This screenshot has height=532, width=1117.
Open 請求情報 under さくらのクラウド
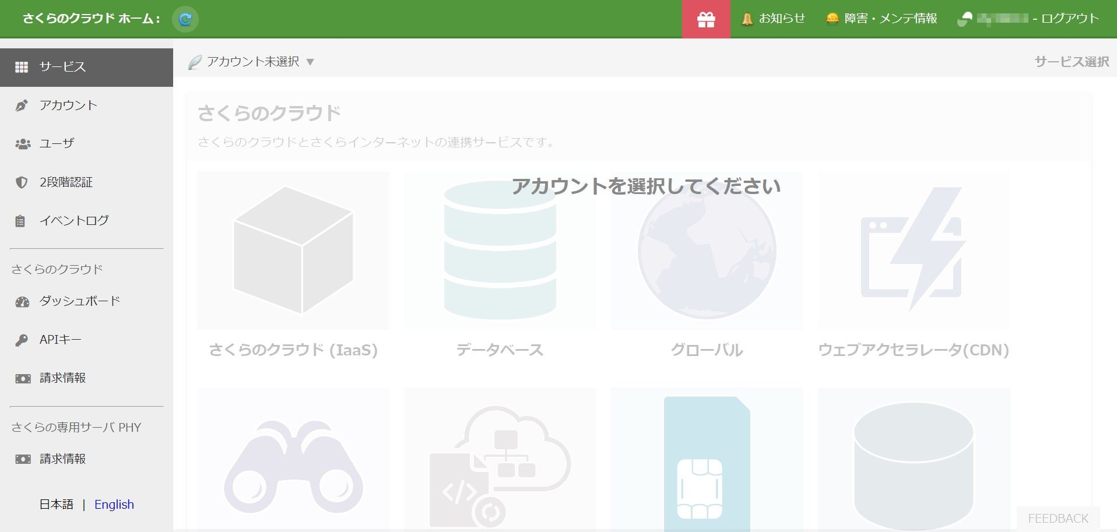[62, 378]
